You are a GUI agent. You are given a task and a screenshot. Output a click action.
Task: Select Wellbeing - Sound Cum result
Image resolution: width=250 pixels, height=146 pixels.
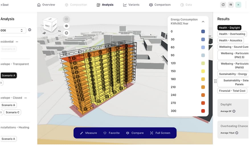tap(233, 47)
